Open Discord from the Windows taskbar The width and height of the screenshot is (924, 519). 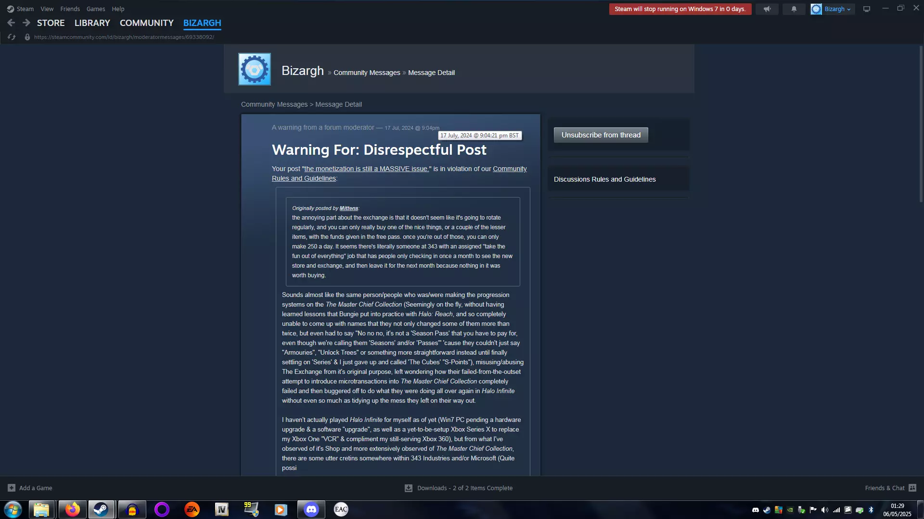tap(311, 509)
